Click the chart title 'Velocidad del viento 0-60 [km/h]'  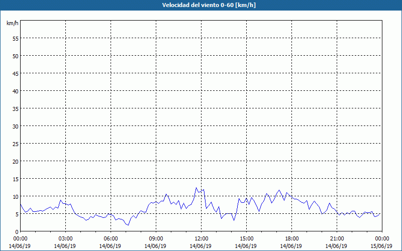(209, 5)
